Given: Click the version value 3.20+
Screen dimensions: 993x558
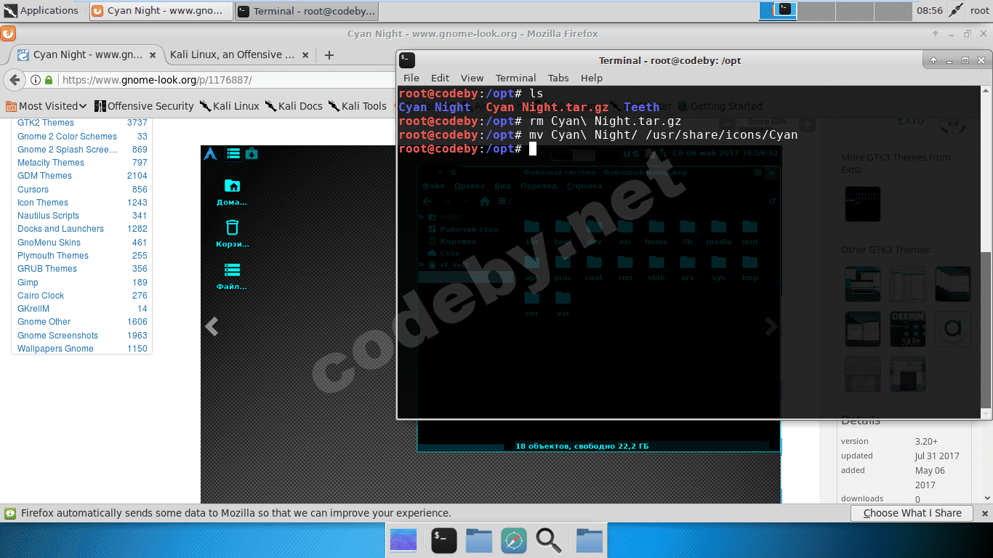Looking at the screenshot, I should (926, 441).
